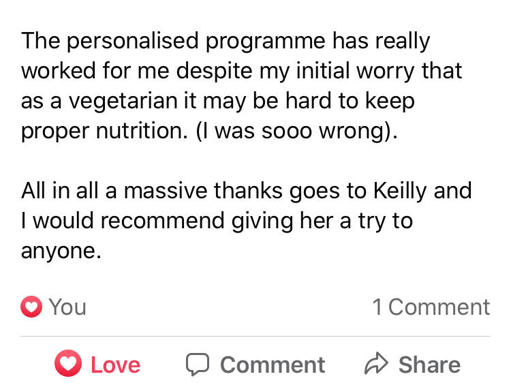Click the Share arrow icon

(375, 365)
